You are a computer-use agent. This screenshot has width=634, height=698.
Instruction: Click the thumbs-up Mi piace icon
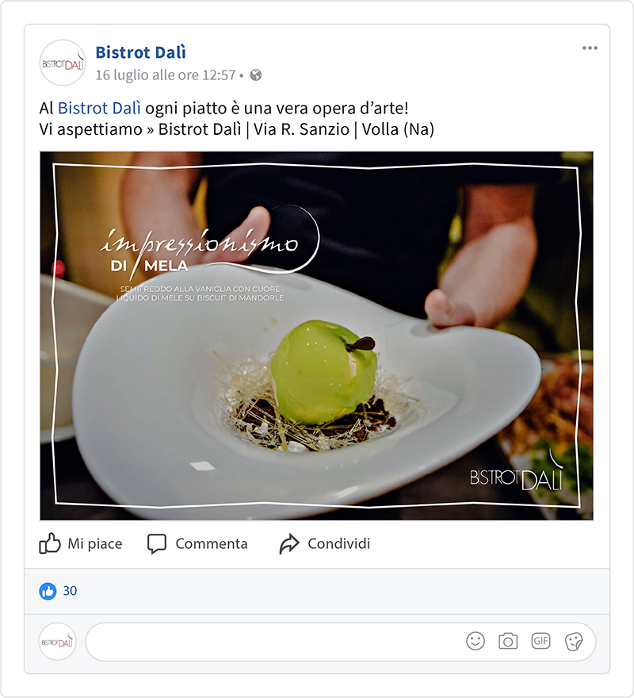49,543
